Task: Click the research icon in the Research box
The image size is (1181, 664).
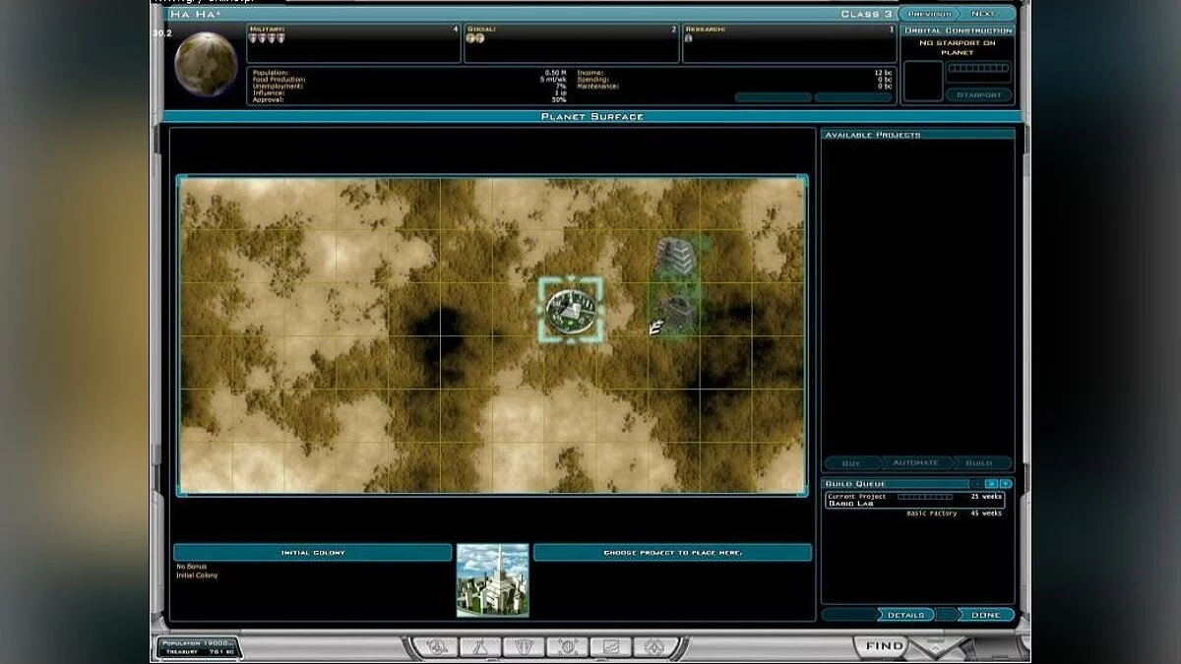Action: click(x=689, y=38)
